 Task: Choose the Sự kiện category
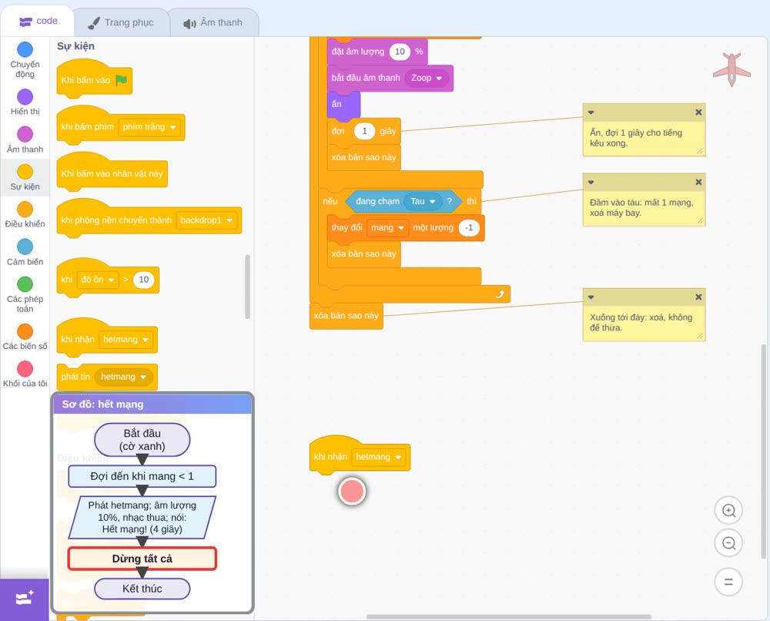coord(25,177)
